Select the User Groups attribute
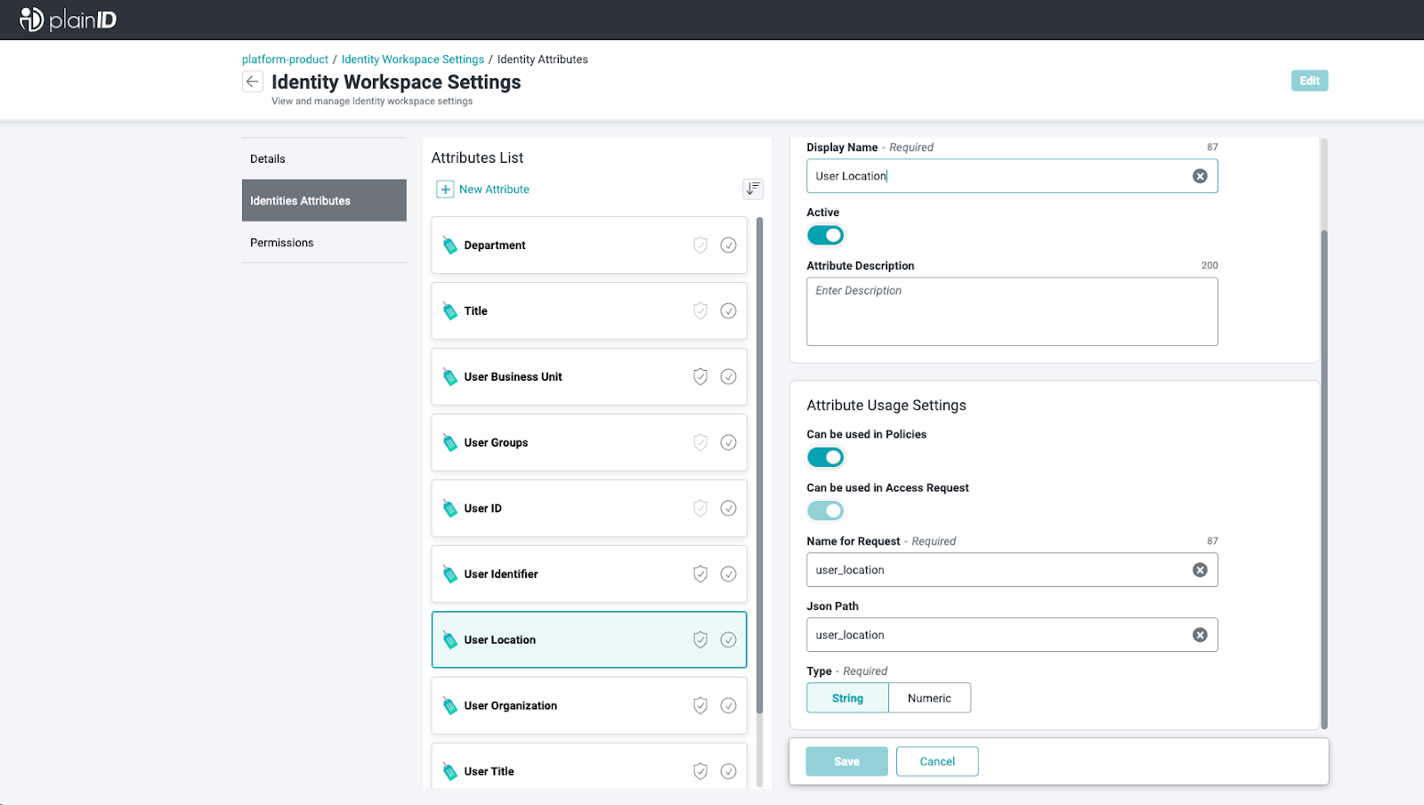Image resolution: width=1424 pixels, height=805 pixels. pos(589,442)
